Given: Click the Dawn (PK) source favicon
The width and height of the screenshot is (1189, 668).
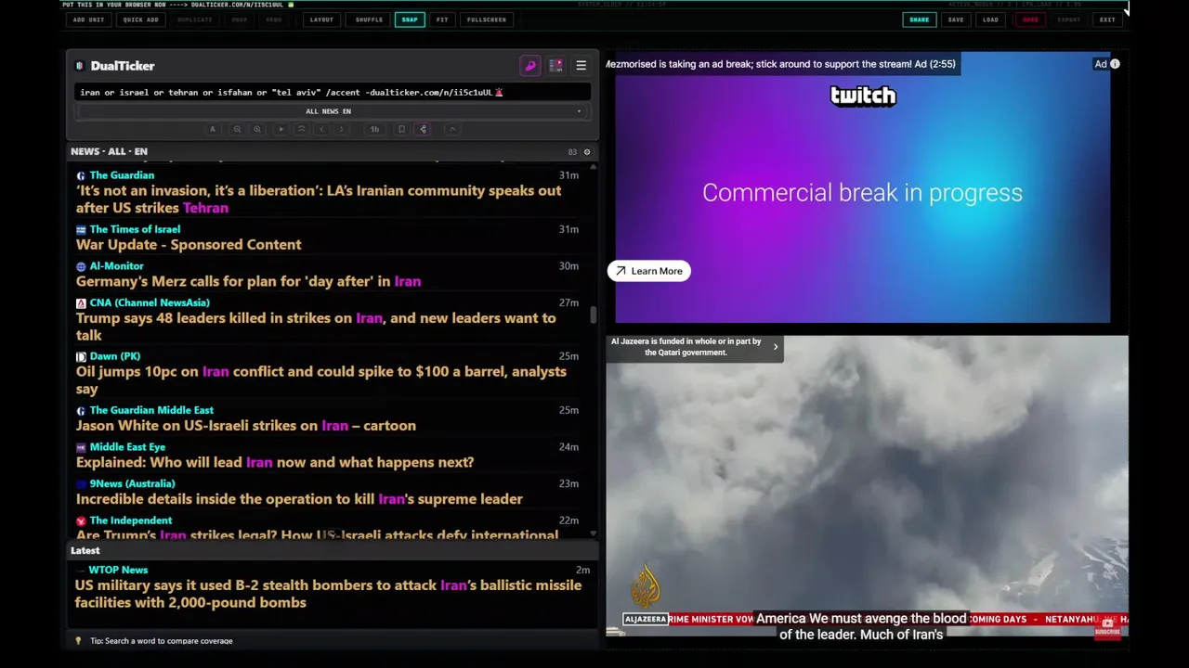Looking at the screenshot, I should click(81, 356).
